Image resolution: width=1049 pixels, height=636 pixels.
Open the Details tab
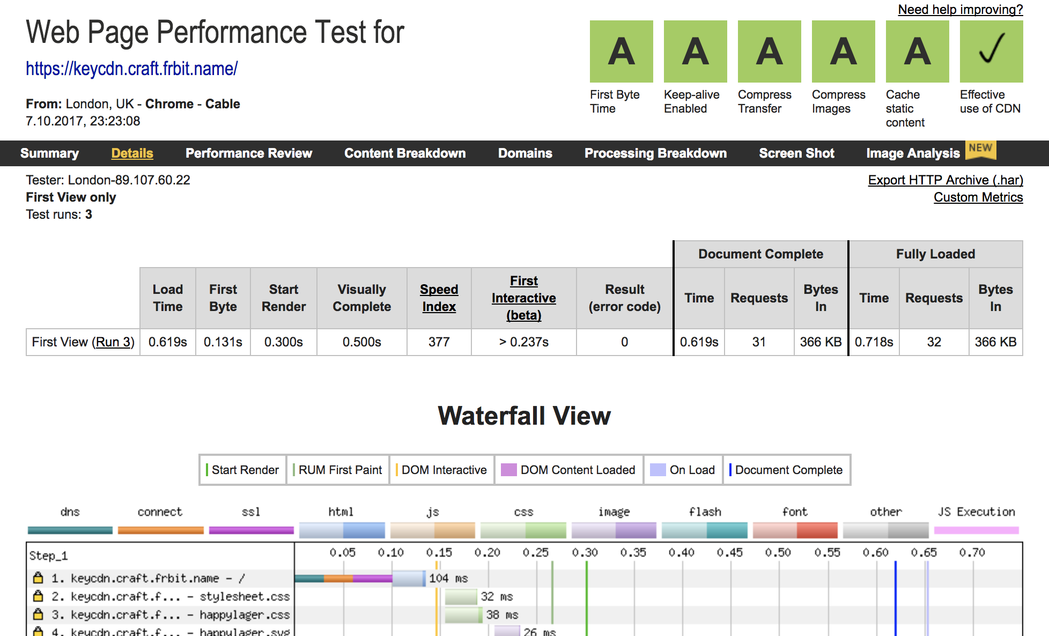pyautogui.click(x=132, y=153)
